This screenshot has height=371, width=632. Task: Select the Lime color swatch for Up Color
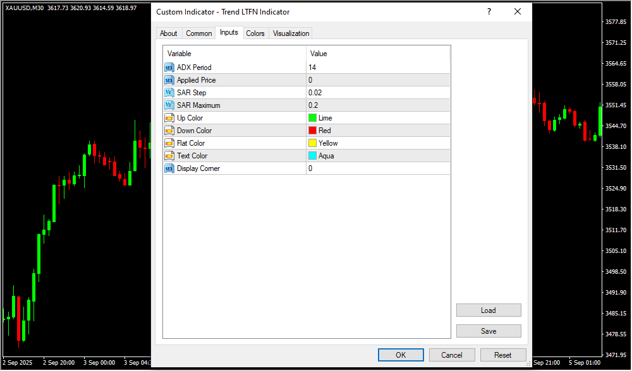tap(312, 118)
